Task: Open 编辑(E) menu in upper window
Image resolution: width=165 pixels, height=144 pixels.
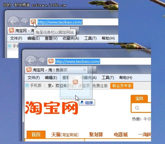Action: click(x=33, y=38)
